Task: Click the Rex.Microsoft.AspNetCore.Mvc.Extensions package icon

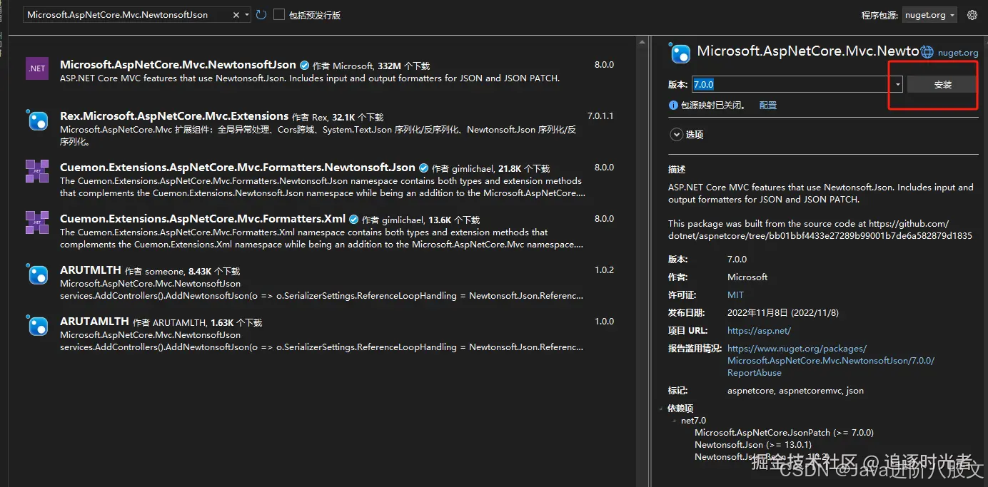Action: pos(36,120)
